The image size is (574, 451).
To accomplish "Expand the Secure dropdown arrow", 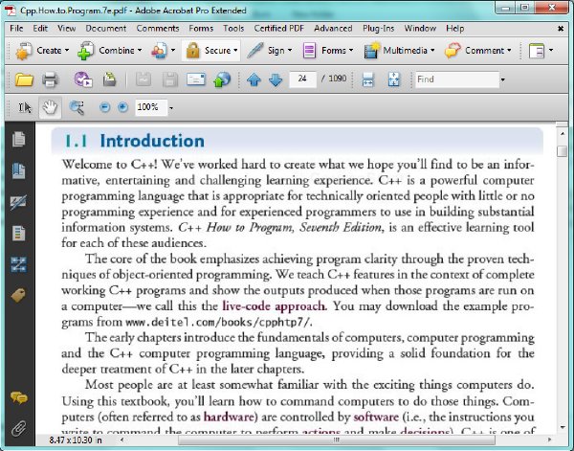I will (x=235, y=50).
